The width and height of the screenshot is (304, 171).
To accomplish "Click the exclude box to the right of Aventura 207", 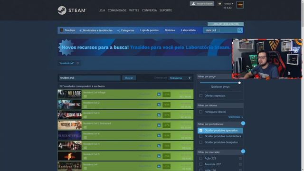I will tap(240, 164).
